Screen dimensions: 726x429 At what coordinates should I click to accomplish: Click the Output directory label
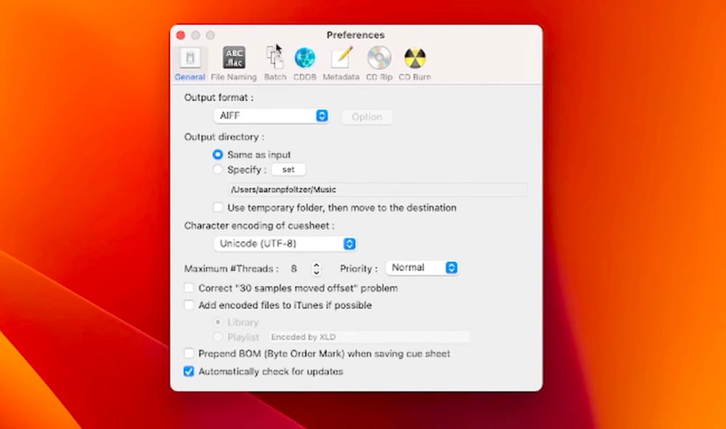[x=224, y=137]
